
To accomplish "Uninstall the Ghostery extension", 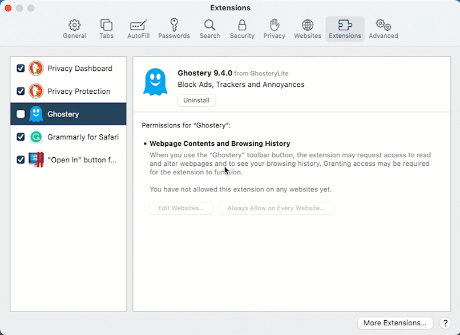I will 196,100.
